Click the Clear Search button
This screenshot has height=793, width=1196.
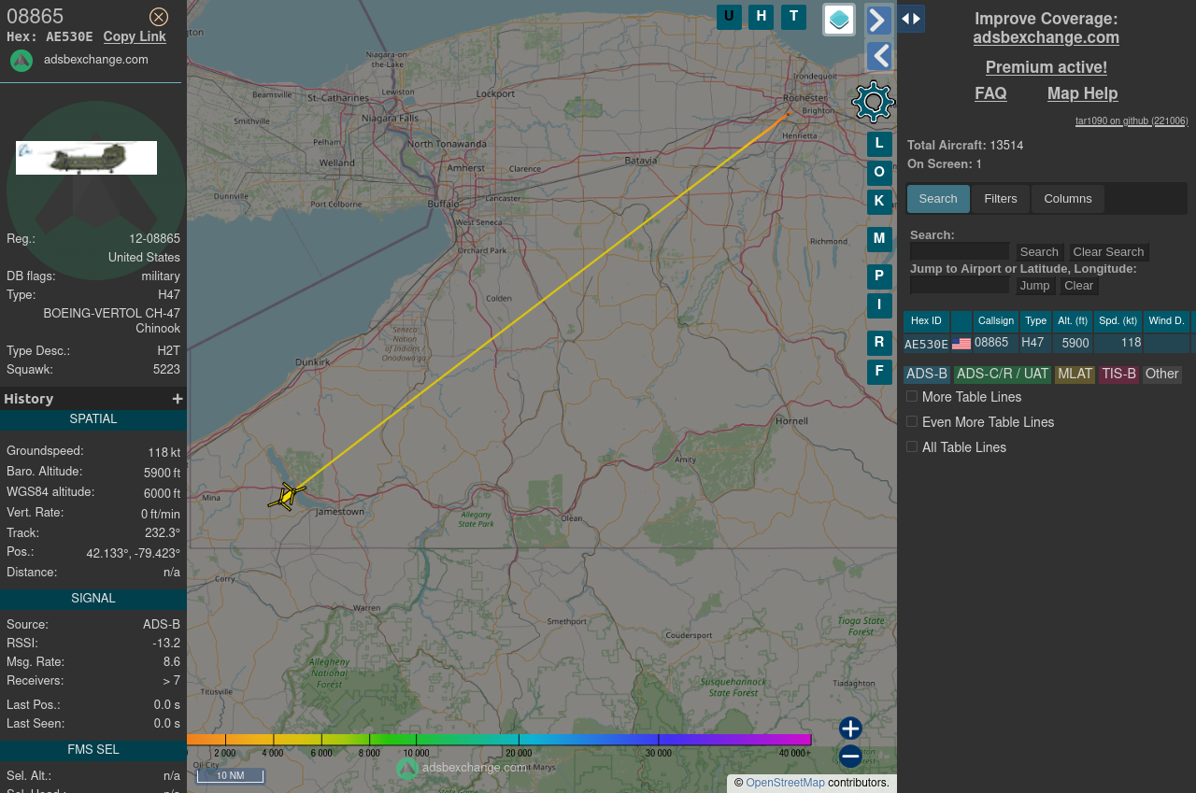[x=1108, y=252]
